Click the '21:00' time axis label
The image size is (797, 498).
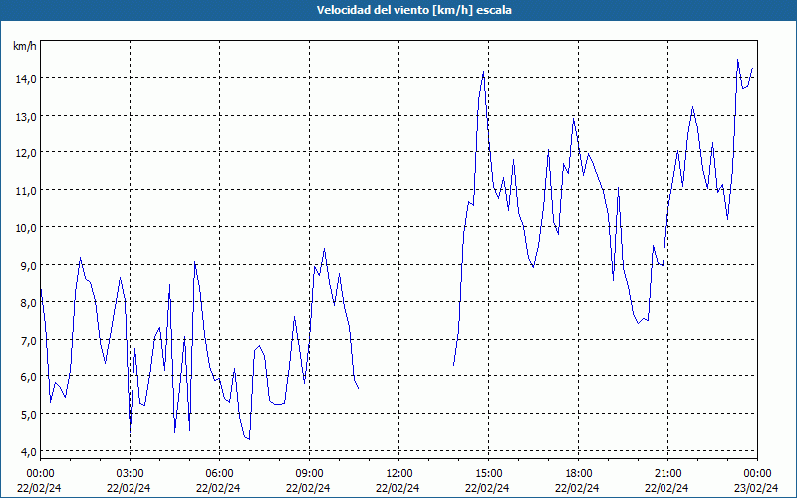click(x=667, y=474)
